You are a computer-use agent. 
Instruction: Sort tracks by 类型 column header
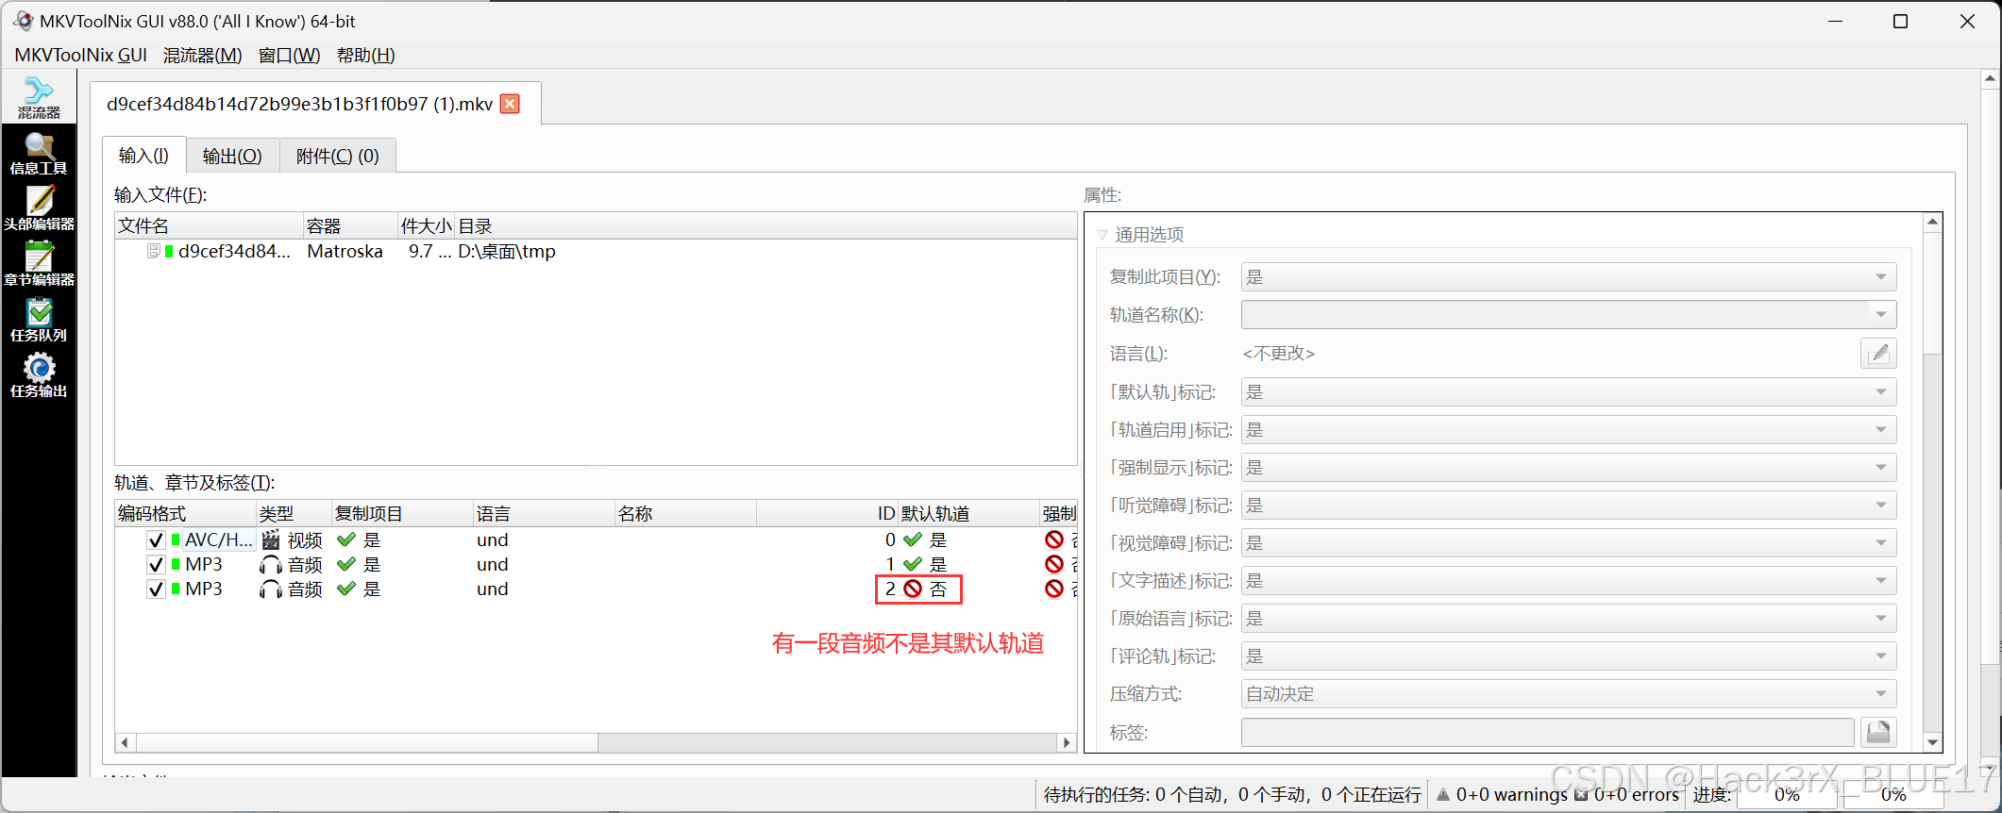click(294, 513)
